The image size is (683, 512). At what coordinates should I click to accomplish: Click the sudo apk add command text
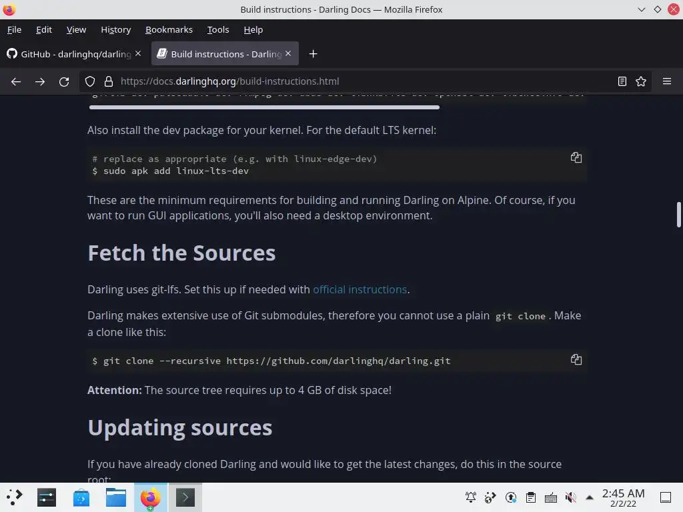click(x=175, y=171)
